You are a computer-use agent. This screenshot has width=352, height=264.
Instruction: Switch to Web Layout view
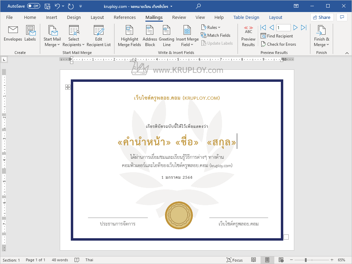pyautogui.click(x=281, y=260)
